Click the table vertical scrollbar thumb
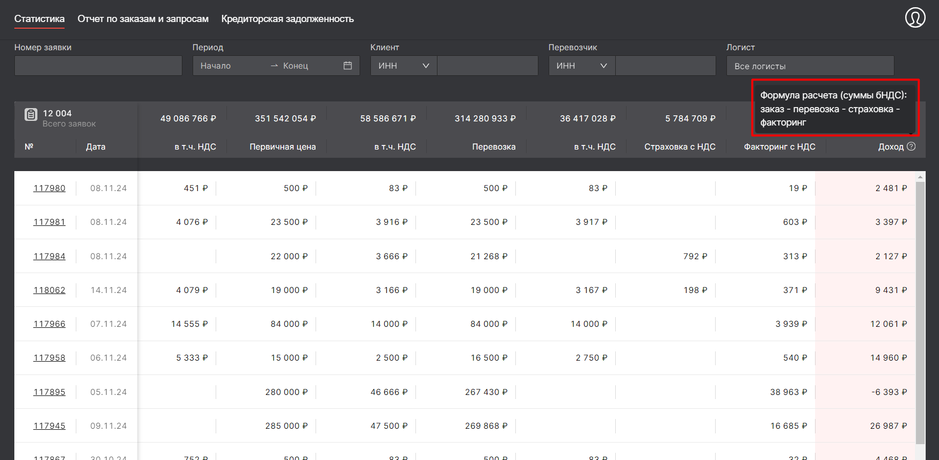This screenshot has height=460, width=939. click(x=920, y=312)
